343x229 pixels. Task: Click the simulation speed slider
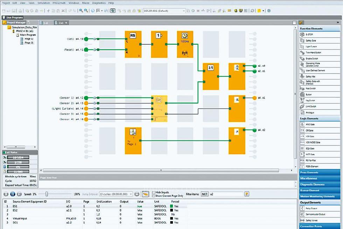click(47, 194)
